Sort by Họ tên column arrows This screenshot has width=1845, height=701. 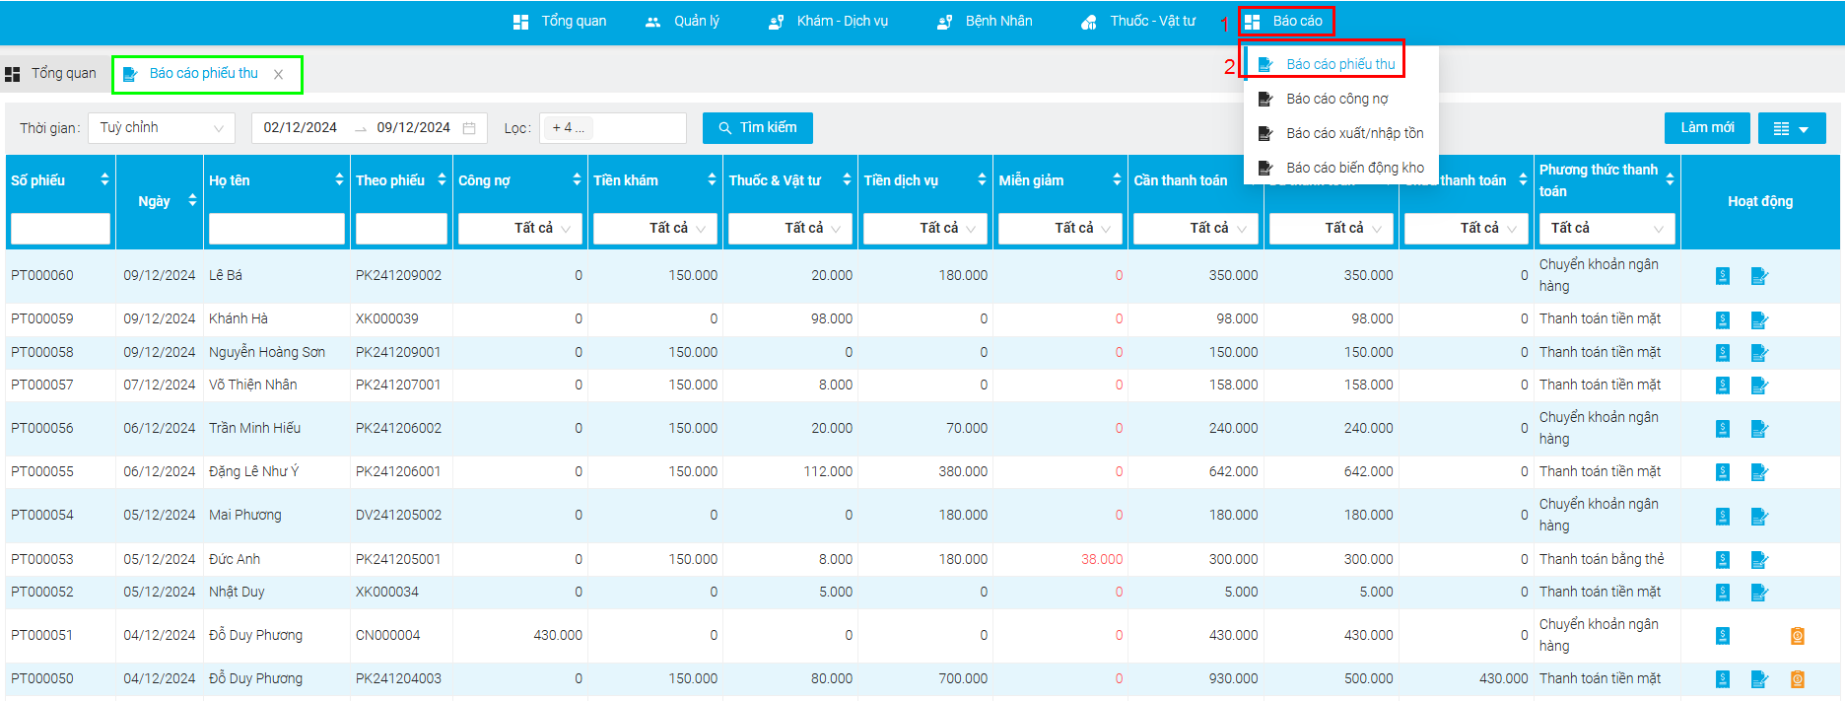click(339, 179)
